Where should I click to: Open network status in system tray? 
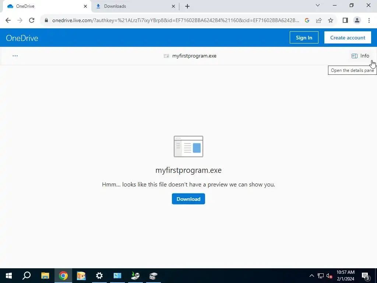tap(321, 276)
